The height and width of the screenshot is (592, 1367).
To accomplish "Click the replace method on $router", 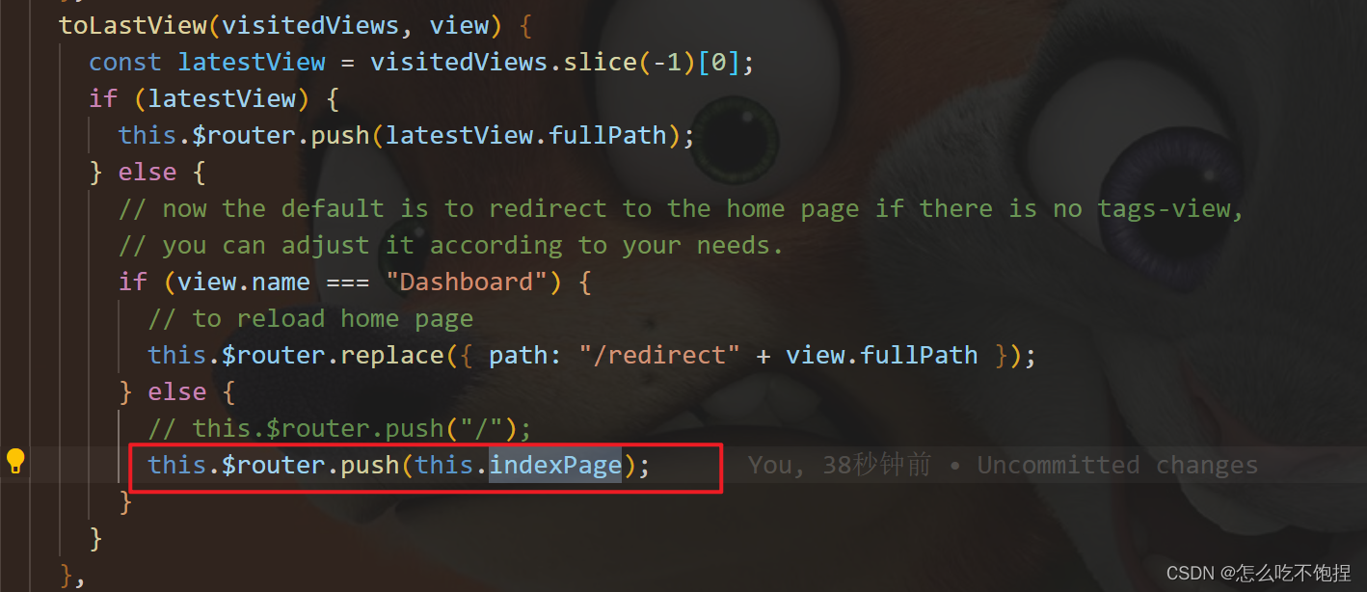I will [x=392, y=356].
